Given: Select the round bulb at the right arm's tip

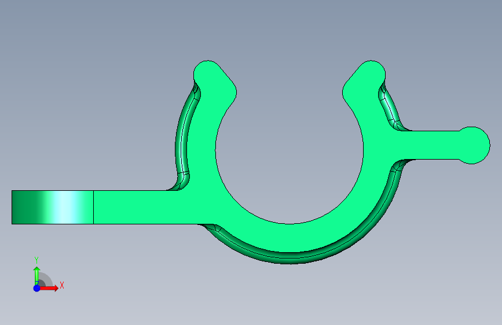Looking at the screenshot, I should [x=474, y=145].
